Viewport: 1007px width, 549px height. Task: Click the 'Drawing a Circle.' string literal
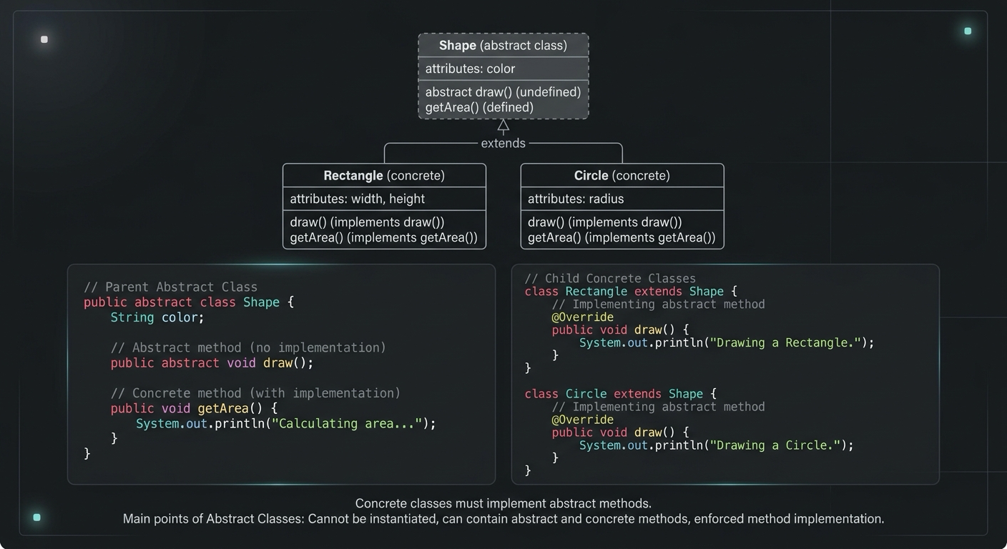[779, 445]
